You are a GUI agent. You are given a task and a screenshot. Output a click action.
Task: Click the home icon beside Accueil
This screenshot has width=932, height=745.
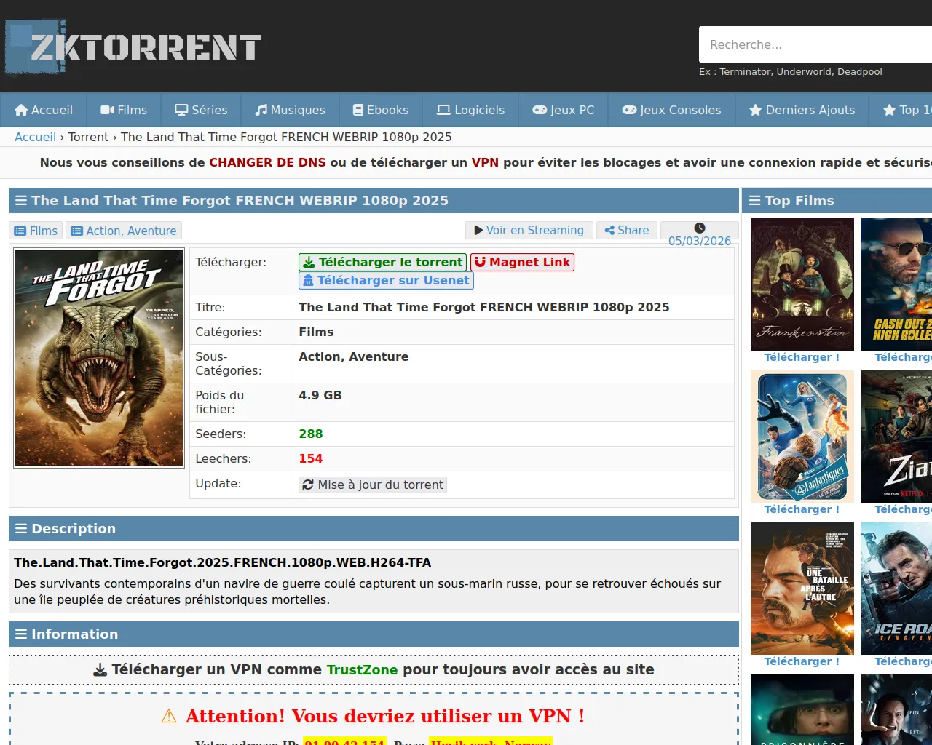tap(21, 110)
